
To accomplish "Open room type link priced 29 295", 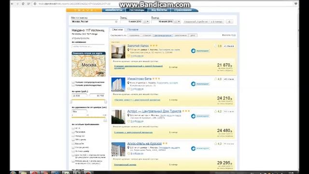I will pyautogui.click(x=125, y=164).
